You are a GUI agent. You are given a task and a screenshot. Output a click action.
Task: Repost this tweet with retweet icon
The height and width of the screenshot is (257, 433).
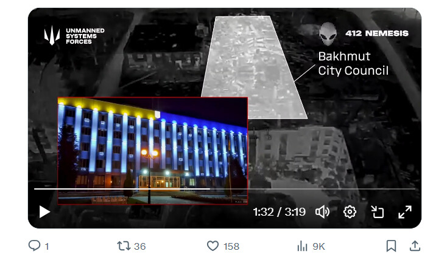coord(124,246)
